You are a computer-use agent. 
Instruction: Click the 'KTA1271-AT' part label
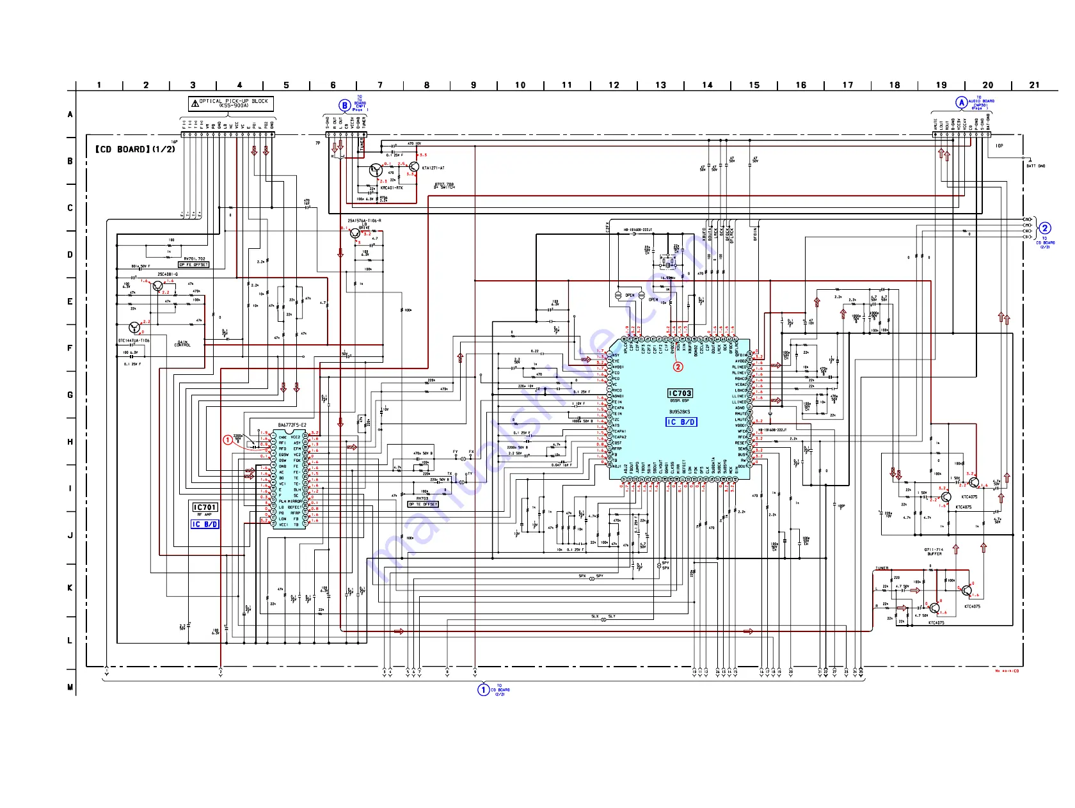(433, 168)
